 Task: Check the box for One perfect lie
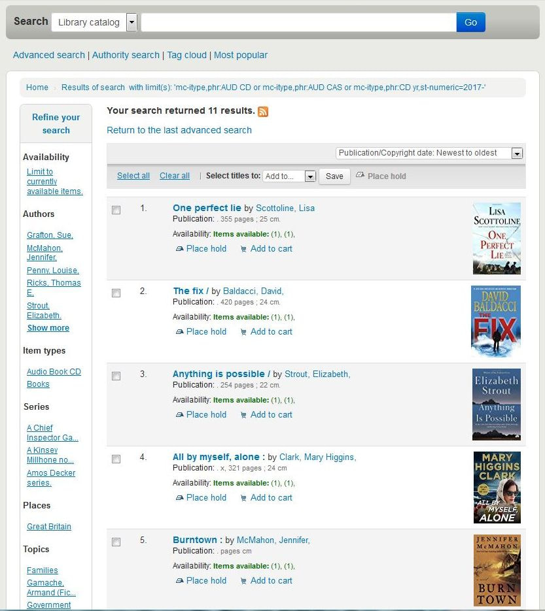tap(116, 210)
